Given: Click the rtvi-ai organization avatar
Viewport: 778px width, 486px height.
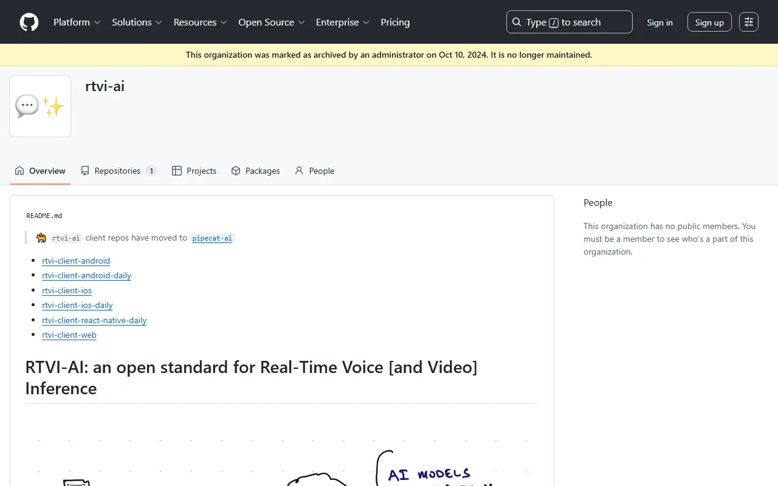Looking at the screenshot, I should [40, 106].
